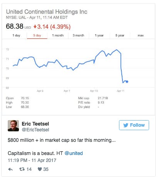Click the retweet icon
This screenshot has width=158, height=179.
(22, 169)
